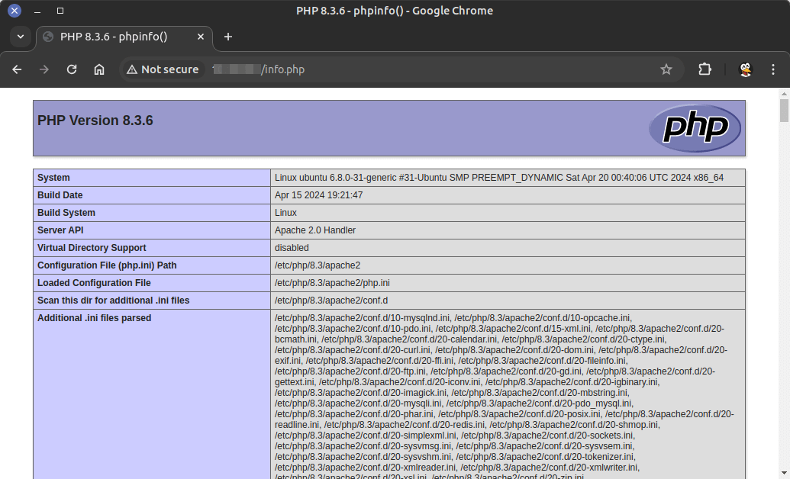Click the vertical page scrollbar thumb
This screenshot has width=790, height=479.
click(784, 111)
